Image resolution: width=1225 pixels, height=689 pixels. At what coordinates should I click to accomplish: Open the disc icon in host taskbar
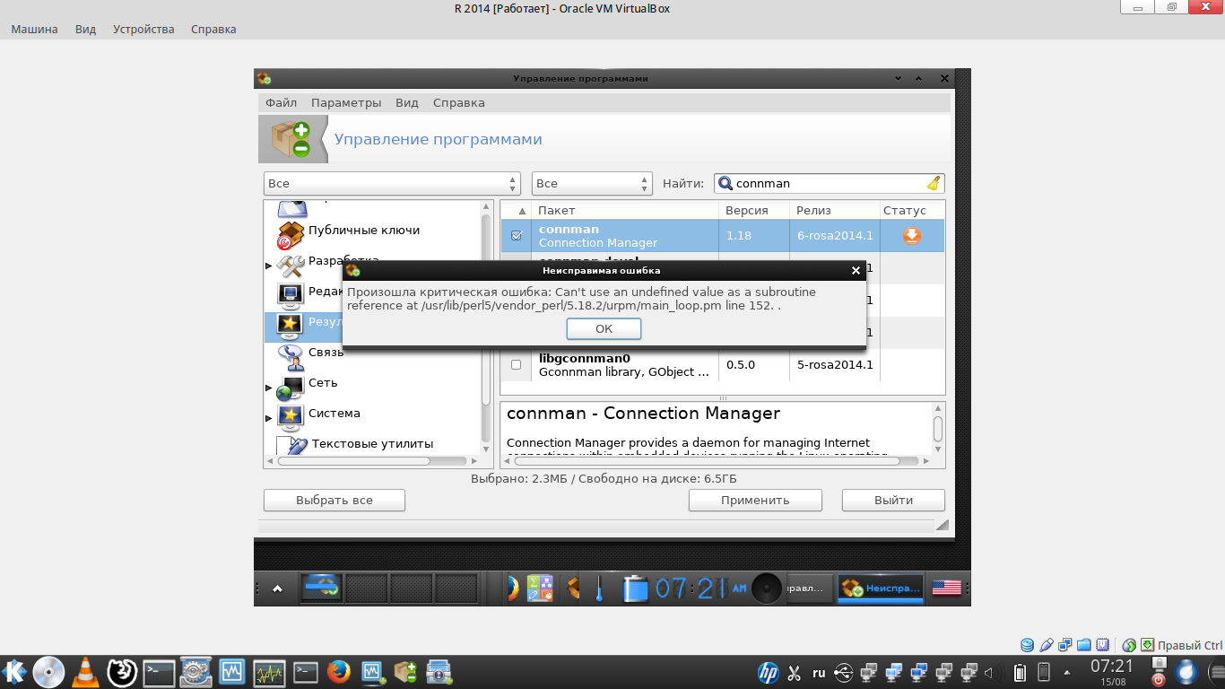tap(48, 671)
